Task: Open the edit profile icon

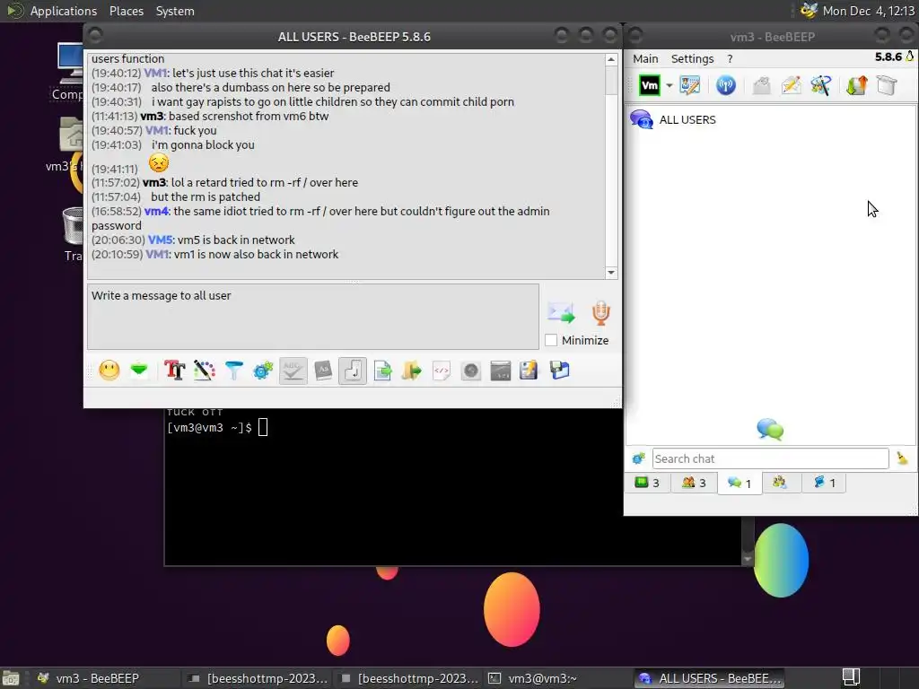Action: click(690, 85)
